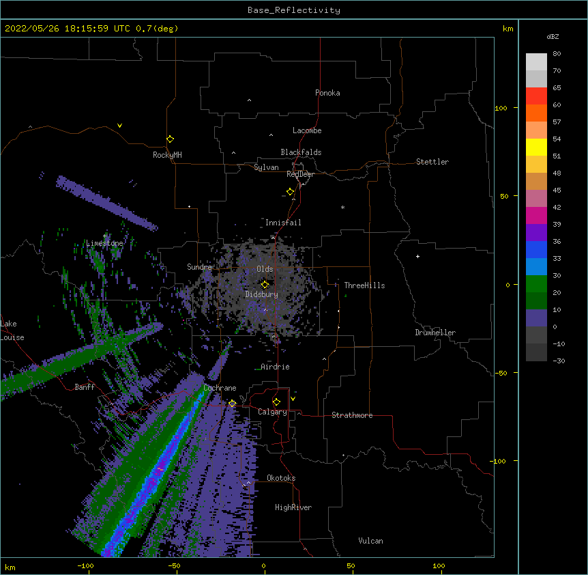The height and width of the screenshot is (575, 588).
Task: Click the Lacombe city label
Action: click(x=307, y=130)
